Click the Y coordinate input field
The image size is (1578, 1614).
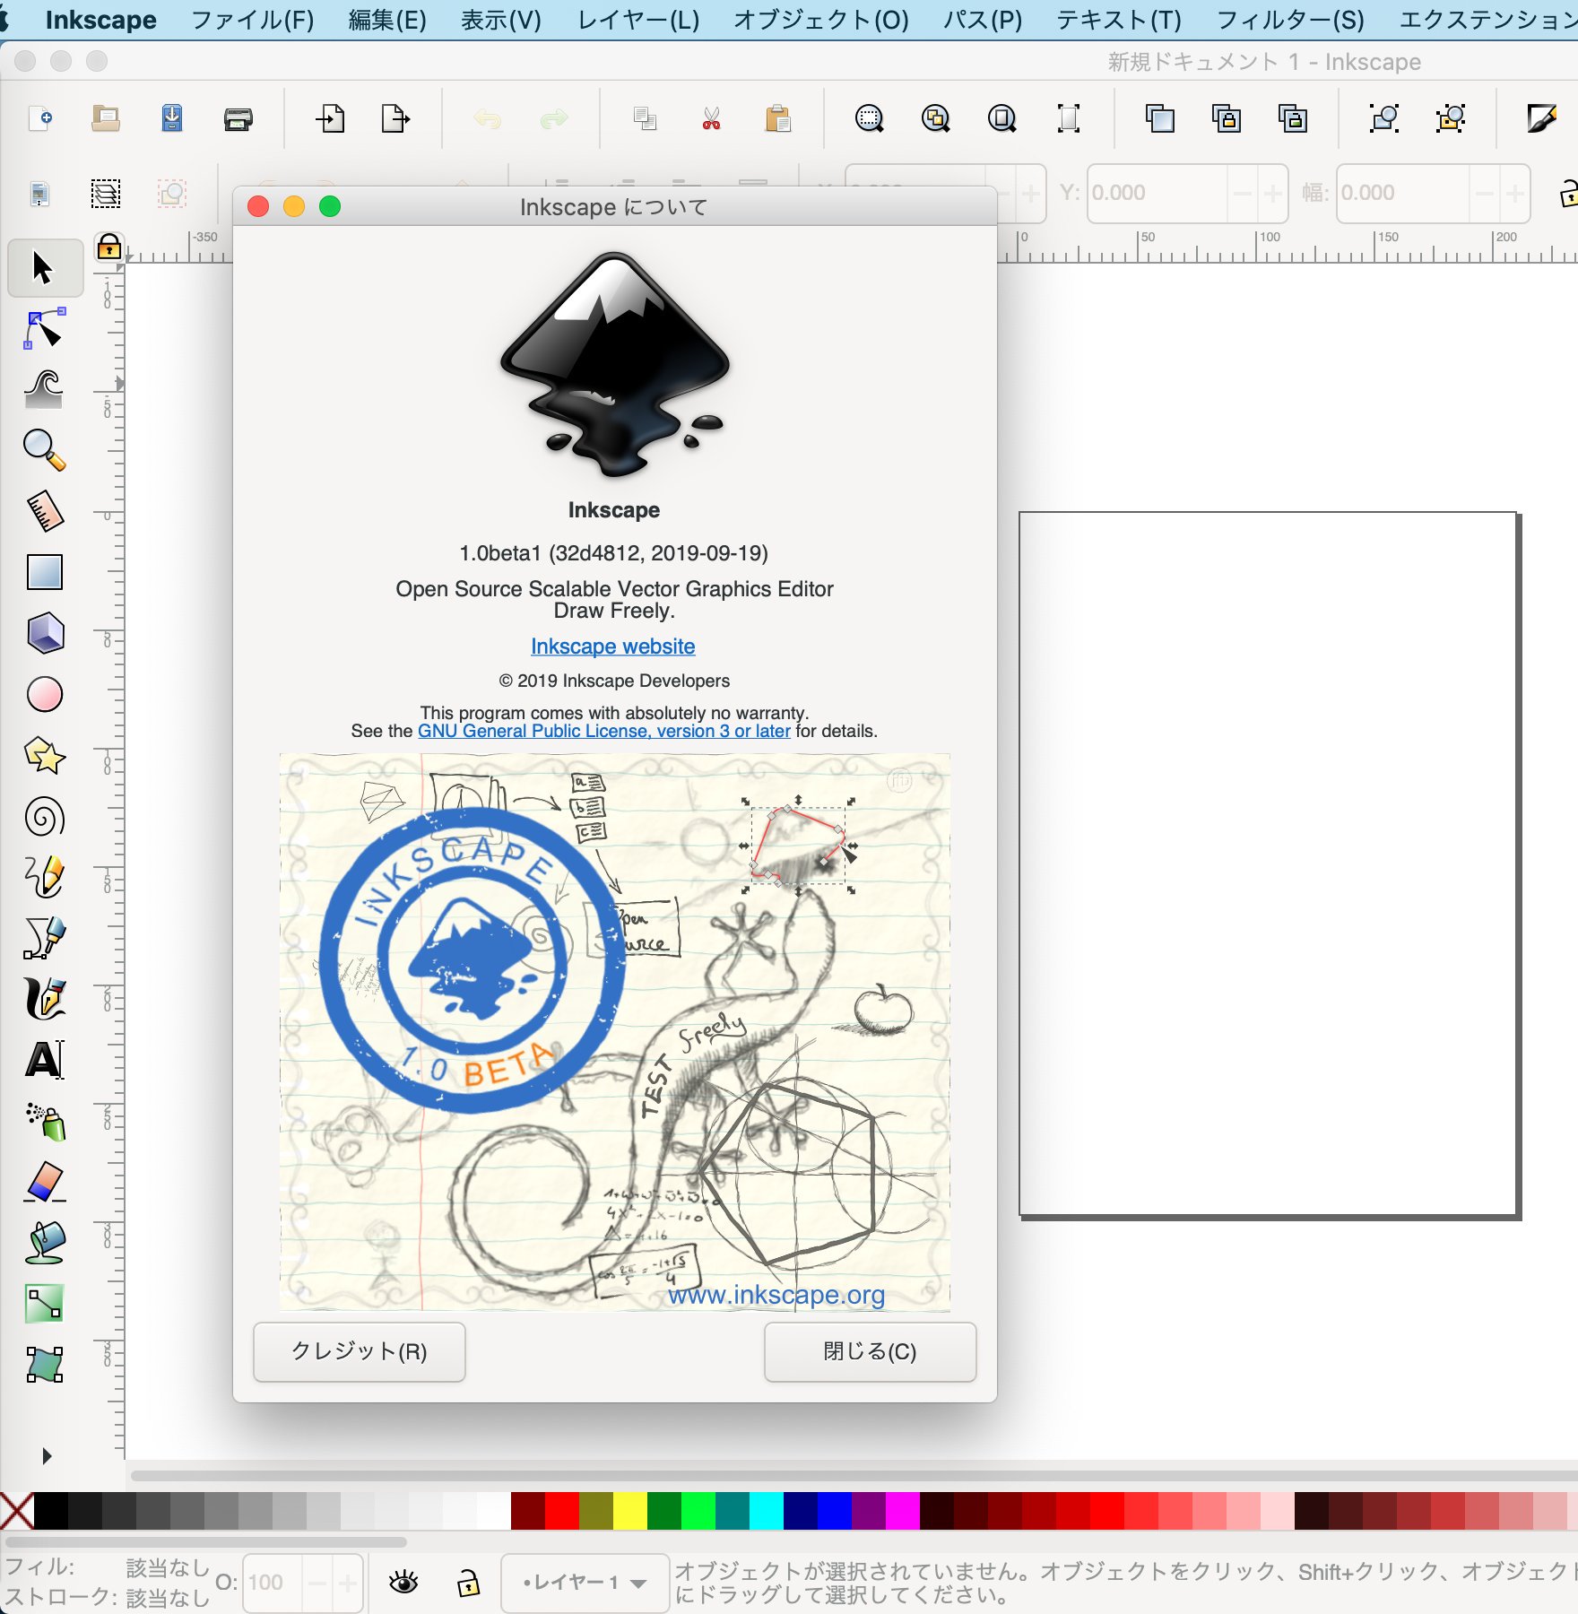(1157, 193)
